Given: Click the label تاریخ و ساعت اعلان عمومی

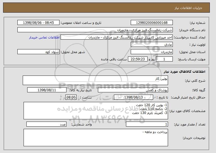Looking at the screenshot, I should [x=81, y=23].
